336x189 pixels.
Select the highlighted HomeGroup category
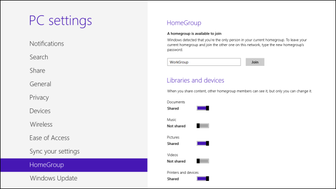74,165
